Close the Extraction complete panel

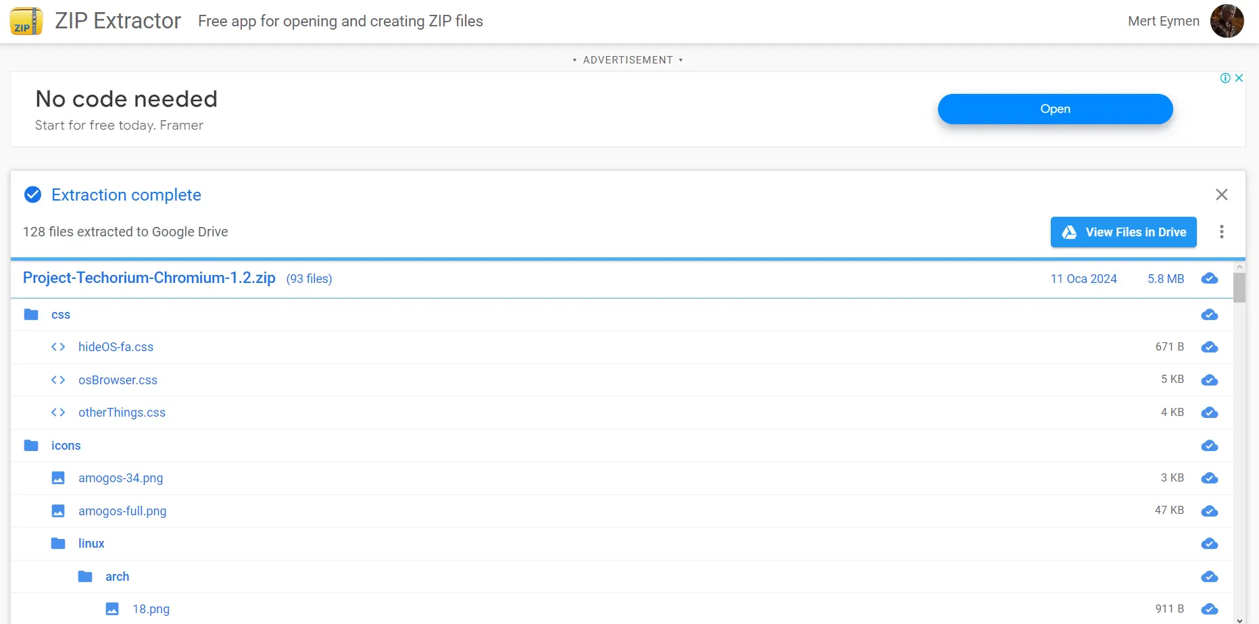[1221, 194]
